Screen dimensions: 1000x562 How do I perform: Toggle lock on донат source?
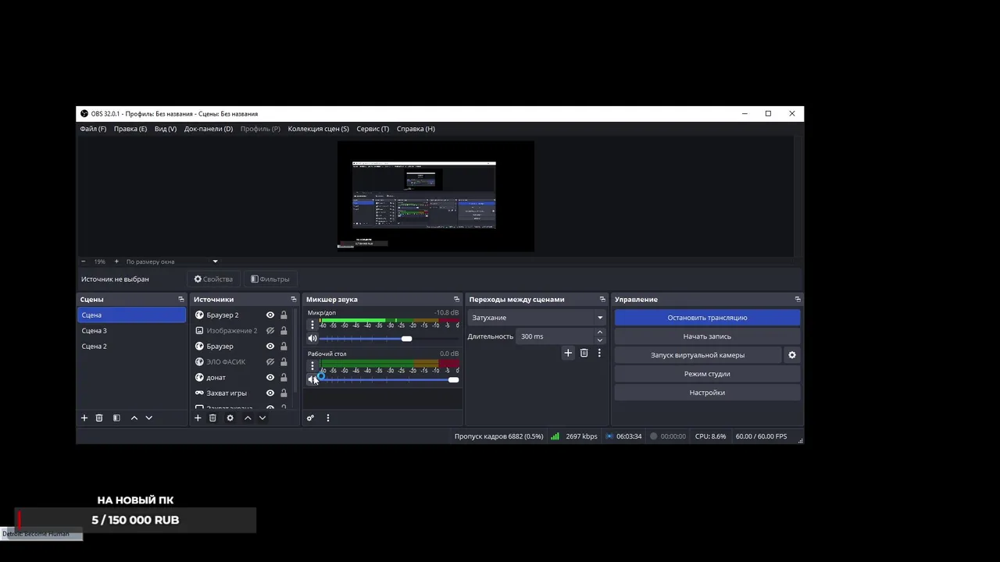[x=284, y=377]
